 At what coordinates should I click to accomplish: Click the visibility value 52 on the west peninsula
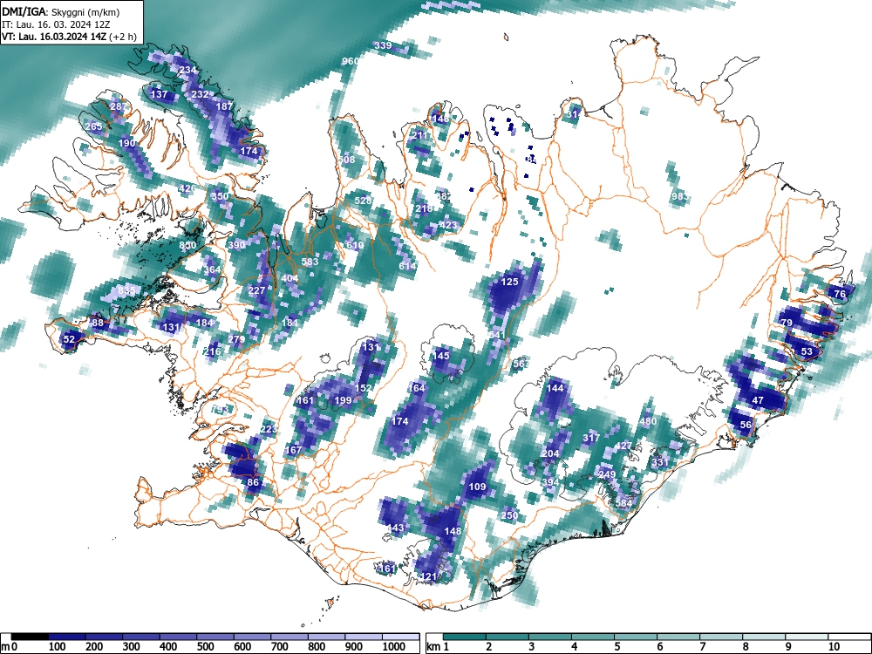pyautogui.click(x=69, y=339)
